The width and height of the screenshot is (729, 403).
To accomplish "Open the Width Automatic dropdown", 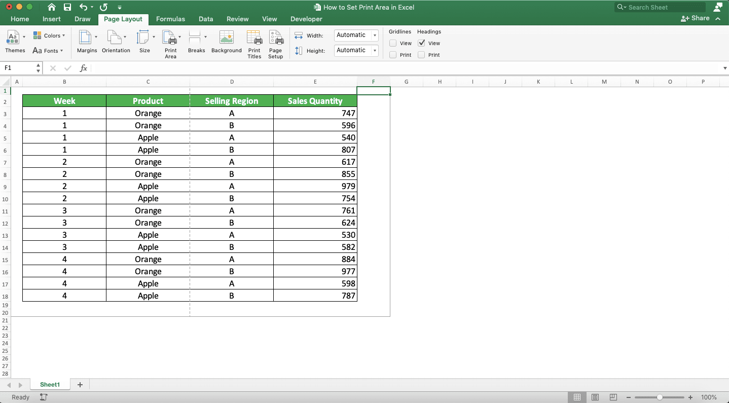I will (x=376, y=35).
